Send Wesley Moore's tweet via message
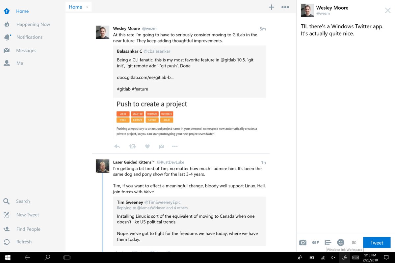 tap(161, 146)
